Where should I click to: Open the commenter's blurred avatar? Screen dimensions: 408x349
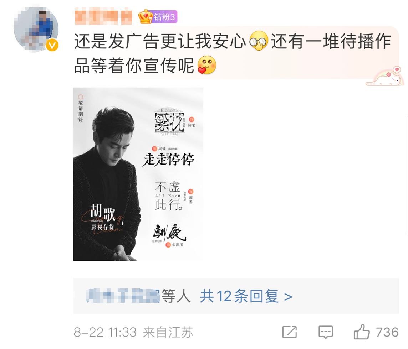[36, 29]
